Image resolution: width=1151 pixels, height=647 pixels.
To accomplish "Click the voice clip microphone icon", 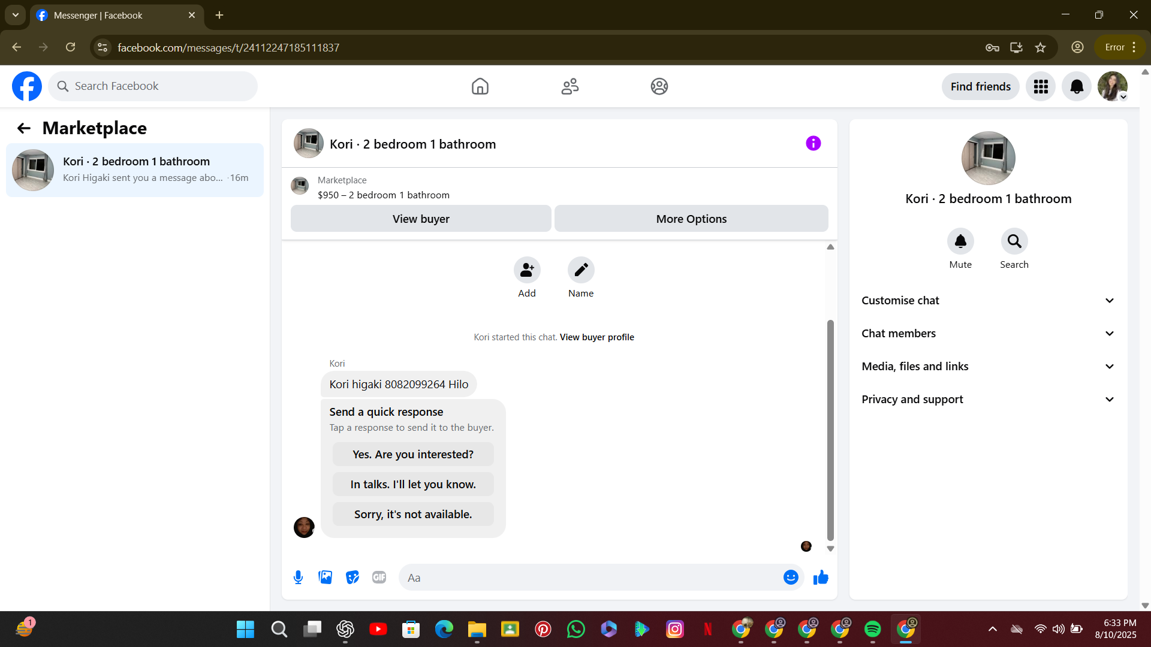I will coord(298,578).
